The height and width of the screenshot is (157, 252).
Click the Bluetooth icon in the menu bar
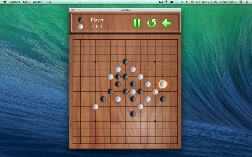point(181,2)
